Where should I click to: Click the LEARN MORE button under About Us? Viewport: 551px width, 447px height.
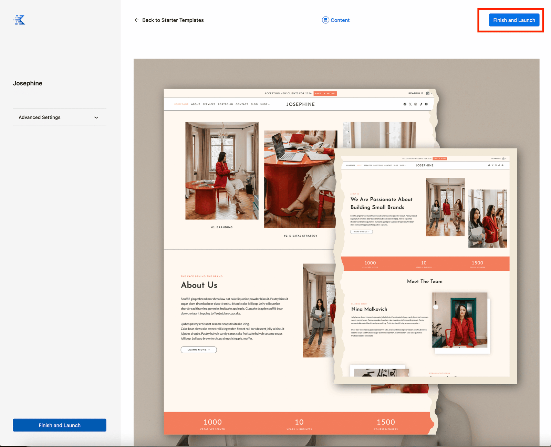click(x=199, y=350)
